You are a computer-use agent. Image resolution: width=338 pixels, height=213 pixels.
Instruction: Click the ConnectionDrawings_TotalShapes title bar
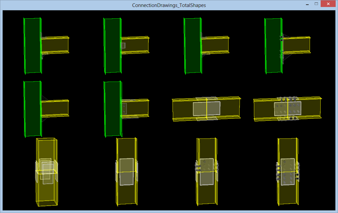tap(169, 5)
